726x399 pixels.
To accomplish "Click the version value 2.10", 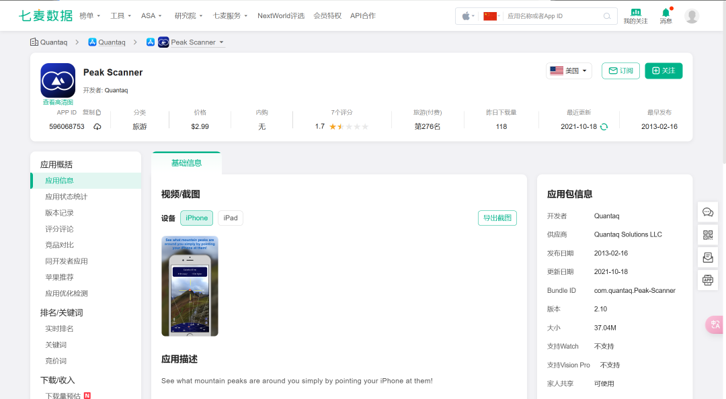I will 600,309.
